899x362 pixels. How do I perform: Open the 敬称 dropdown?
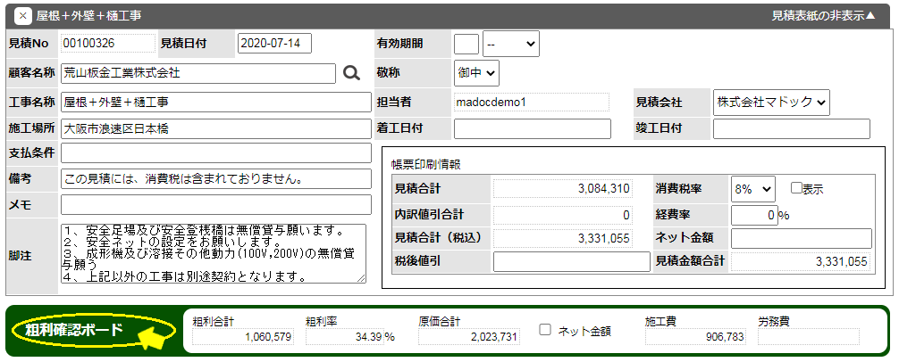(476, 73)
